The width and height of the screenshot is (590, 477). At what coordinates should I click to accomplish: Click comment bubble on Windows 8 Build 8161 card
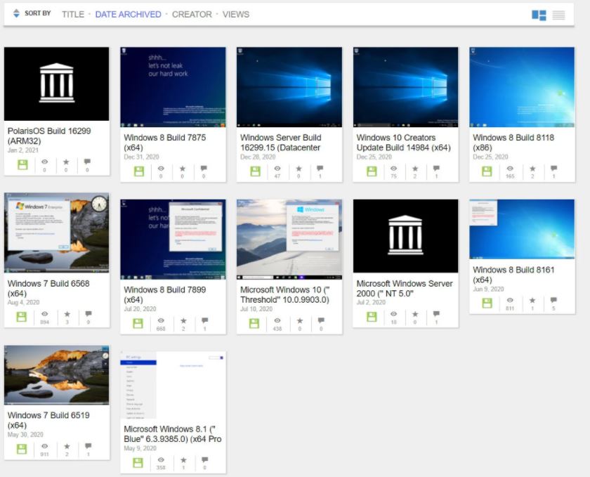click(x=553, y=300)
